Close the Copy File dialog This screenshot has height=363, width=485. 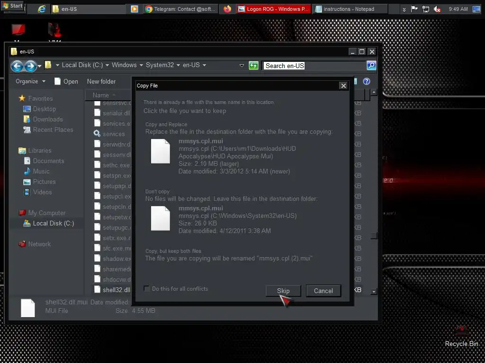click(343, 86)
